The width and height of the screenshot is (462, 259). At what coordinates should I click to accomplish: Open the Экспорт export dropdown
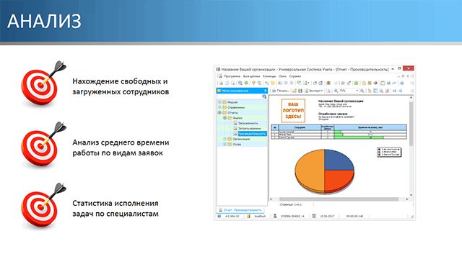coord(313,91)
